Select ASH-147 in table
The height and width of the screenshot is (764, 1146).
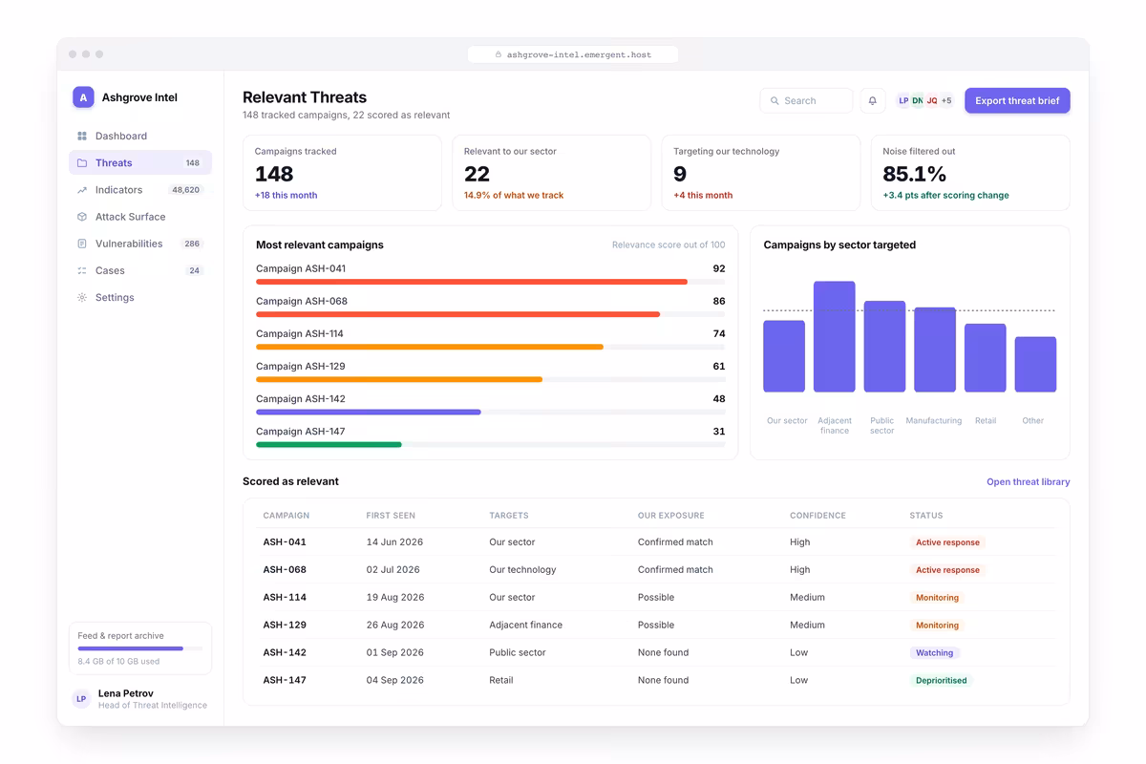tap(656, 681)
